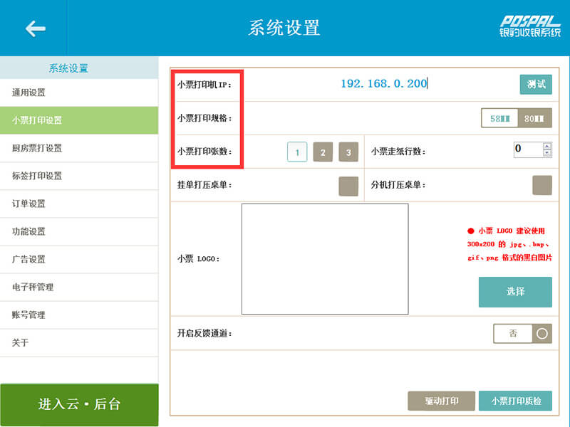Go to 标签打印设置 section
Viewport: 570px width, 427px height.
pyautogui.click(x=78, y=176)
